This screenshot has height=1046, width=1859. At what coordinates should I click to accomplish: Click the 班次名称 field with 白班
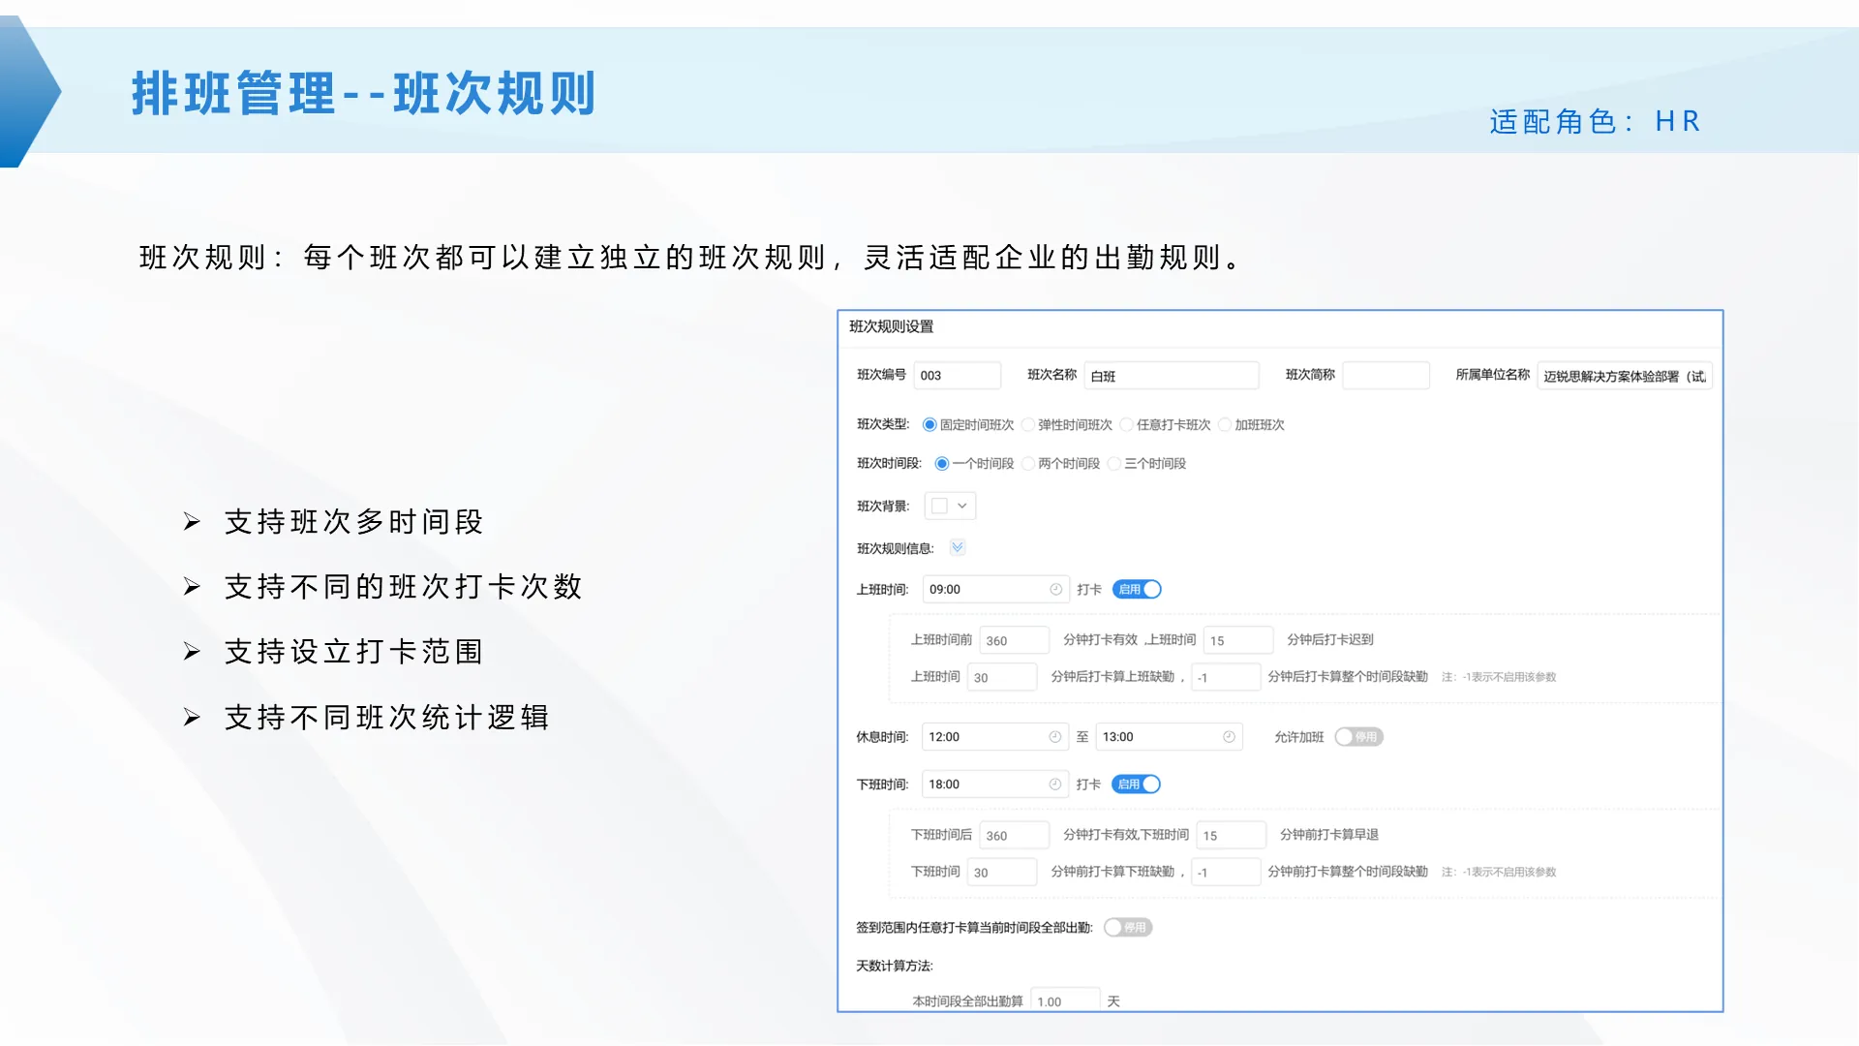pos(1172,376)
